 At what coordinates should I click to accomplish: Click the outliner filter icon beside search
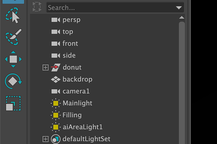(37, 7)
